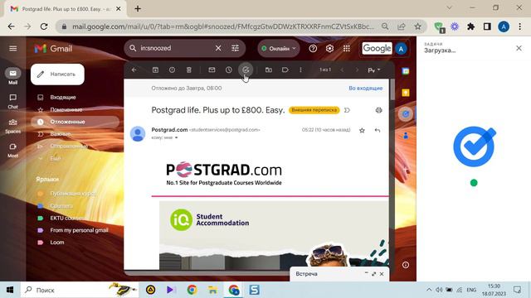Clear the in:snoozed search query
Viewport: 531px width, 298px height.
click(x=218, y=48)
